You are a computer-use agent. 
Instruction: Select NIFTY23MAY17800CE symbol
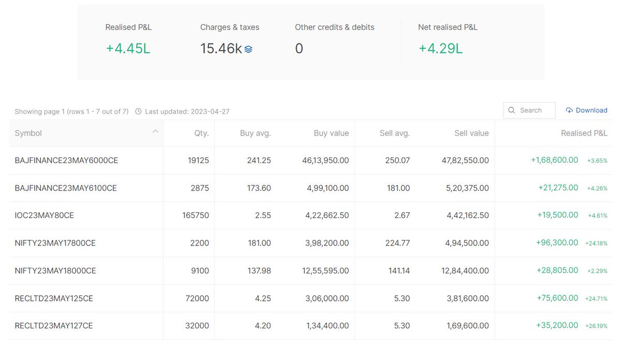coord(55,243)
